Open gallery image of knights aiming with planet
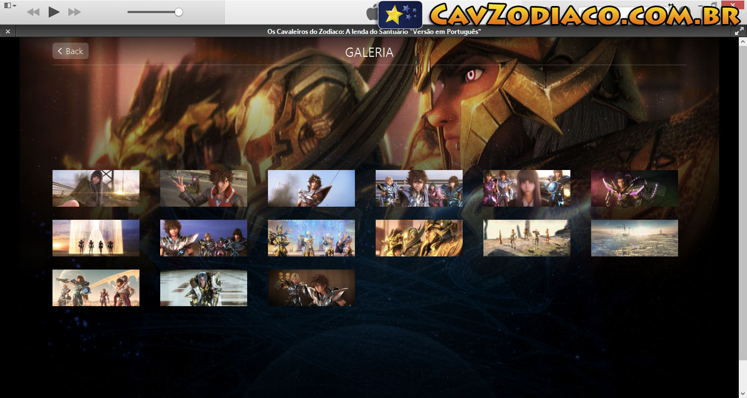This screenshot has height=398, width=747. [96, 288]
